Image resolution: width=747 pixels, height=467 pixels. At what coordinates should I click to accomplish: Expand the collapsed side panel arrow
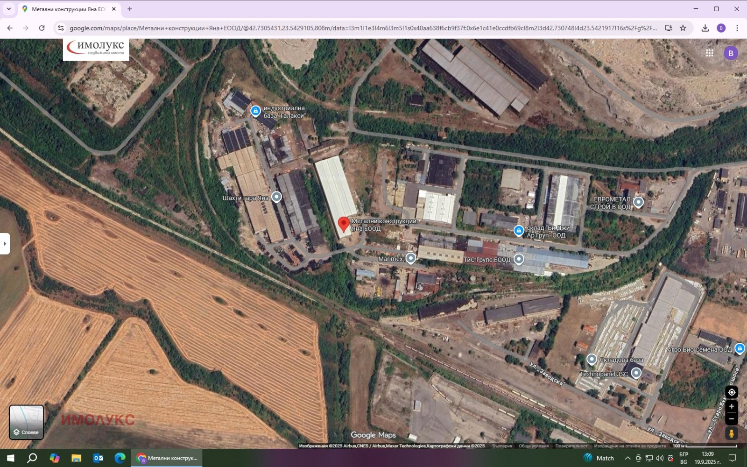[5, 244]
